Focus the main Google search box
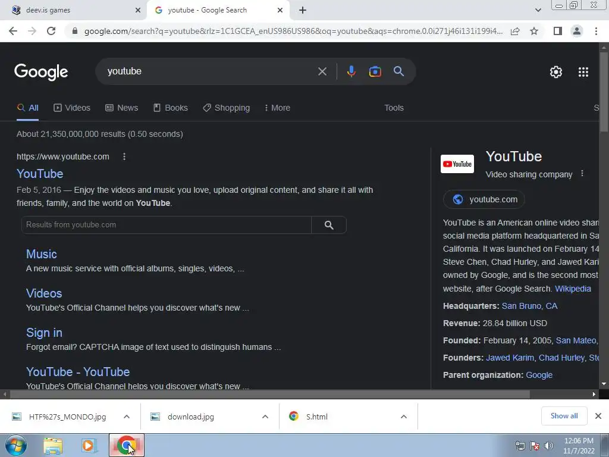Screen dimensions: 609x457 [x=210, y=71]
